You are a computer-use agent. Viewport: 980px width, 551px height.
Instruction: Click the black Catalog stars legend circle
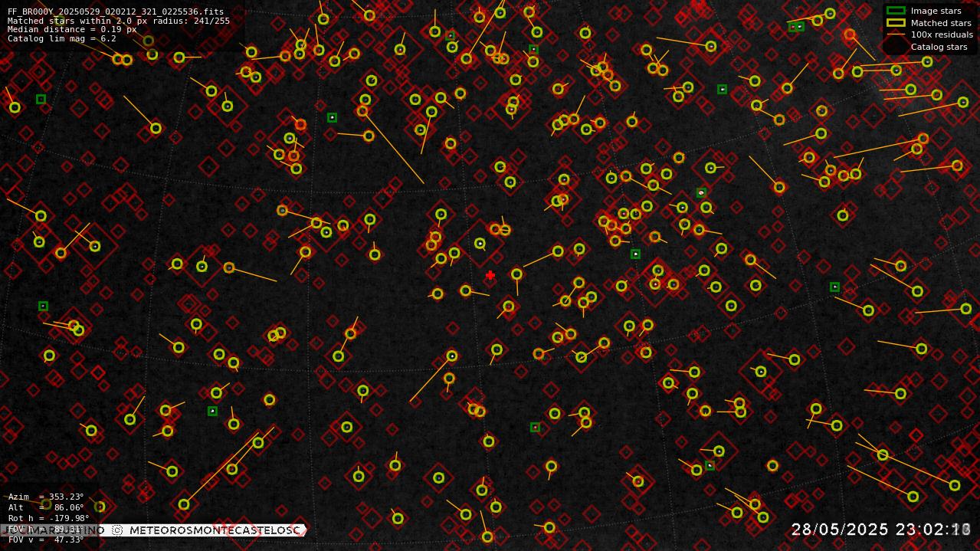[895, 47]
